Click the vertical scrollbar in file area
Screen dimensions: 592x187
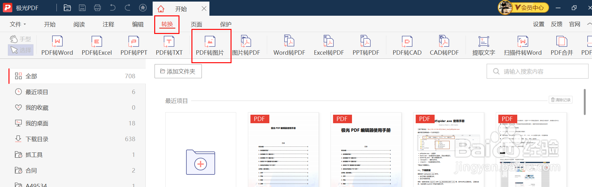585,102
